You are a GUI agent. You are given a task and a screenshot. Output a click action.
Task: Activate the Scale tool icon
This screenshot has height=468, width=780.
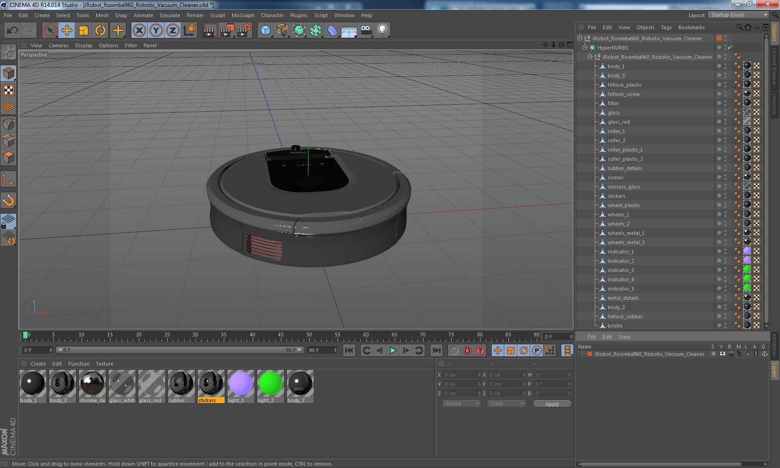click(84, 31)
